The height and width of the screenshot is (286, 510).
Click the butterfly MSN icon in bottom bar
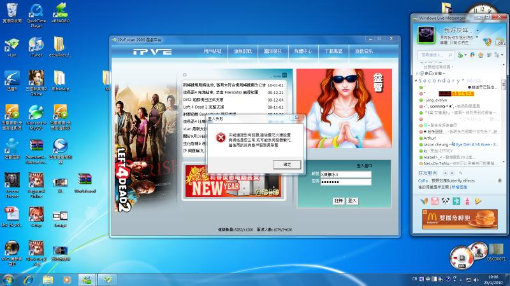(x=424, y=201)
